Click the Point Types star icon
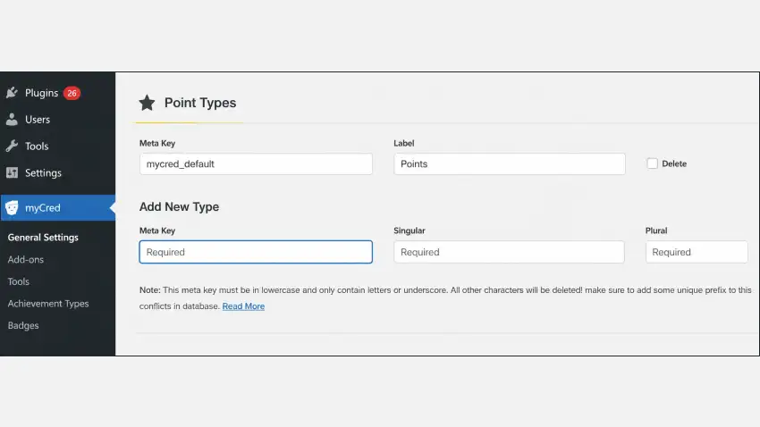760x427 pixels. [x=147, y=103]
